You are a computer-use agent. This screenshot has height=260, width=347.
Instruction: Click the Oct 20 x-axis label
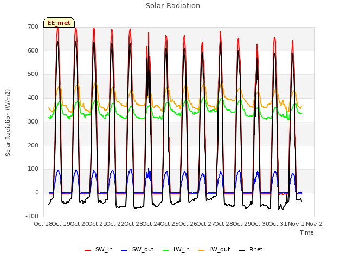pos(80,224)
